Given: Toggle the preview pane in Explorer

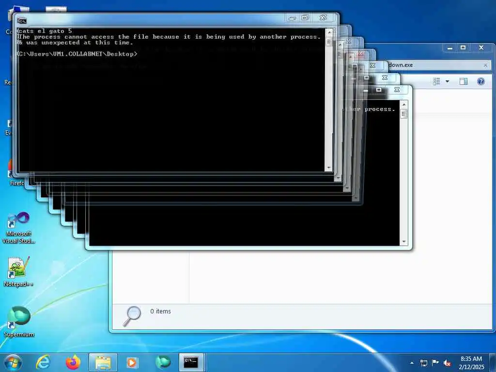Looking at the screenshot, I should (x=464, y=81).
